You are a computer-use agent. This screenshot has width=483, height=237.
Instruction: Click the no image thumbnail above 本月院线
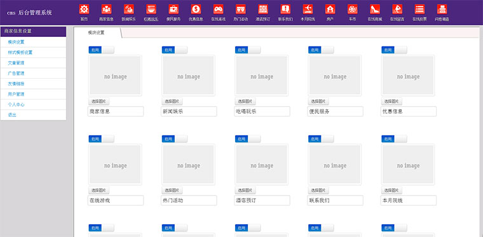point(408,165)
